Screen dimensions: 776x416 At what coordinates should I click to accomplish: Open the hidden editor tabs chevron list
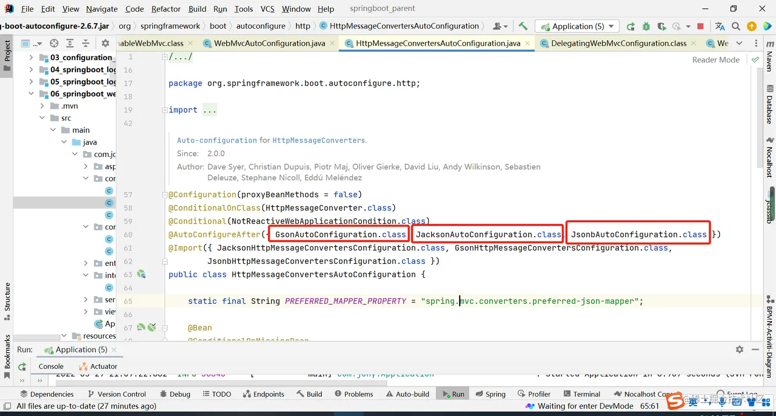pyautogui.click(x=739, y=44)
